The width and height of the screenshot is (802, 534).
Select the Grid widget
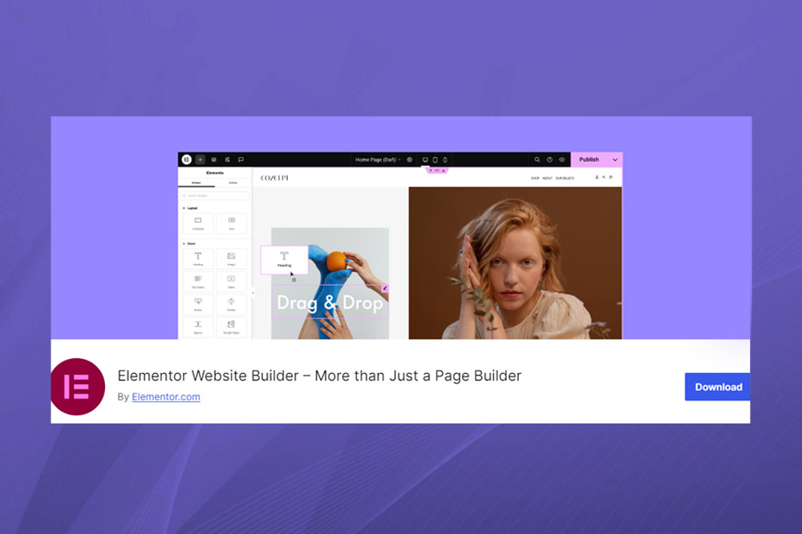pos(231,223)
